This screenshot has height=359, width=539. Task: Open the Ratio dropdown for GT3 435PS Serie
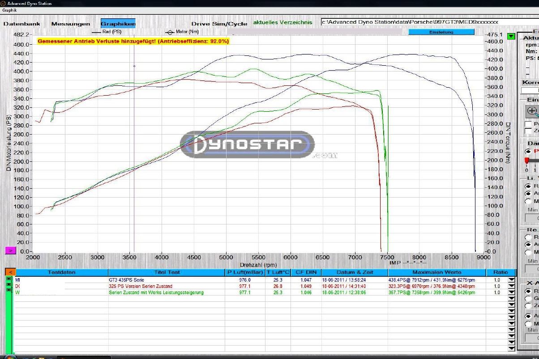pyautogui.click(x=511, y=280)
